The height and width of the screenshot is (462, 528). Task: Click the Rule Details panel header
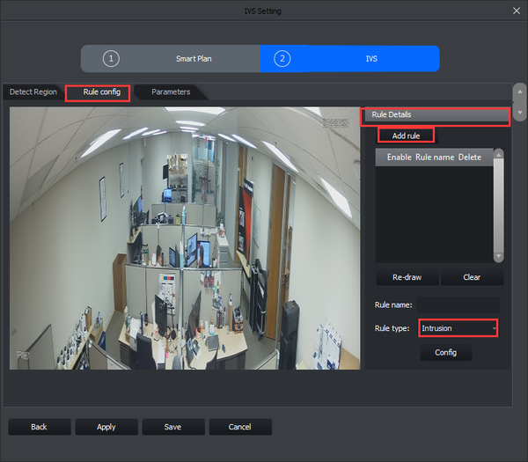[436, 115]
